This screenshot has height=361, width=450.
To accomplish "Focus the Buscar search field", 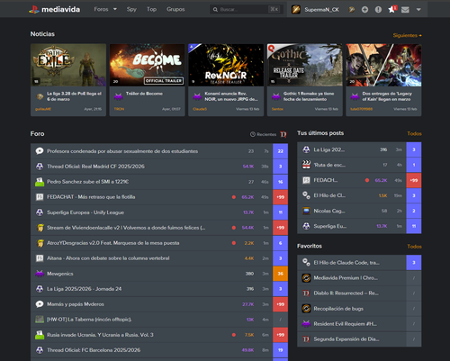I will [246, 10].
